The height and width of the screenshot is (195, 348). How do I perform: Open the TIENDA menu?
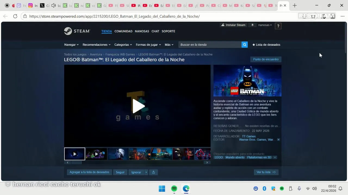(x=107, y=31)
